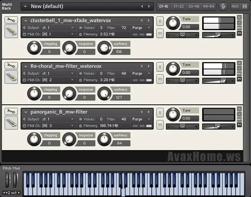This screenshot has height=197, width=251.
Task: Click the instrument icon of Re-choral_mw-filter_watervox
Action: coord(11,77)
